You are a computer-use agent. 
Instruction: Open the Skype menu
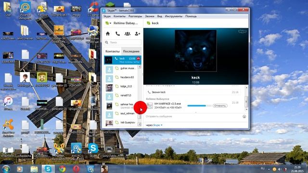pyautogui.click(x=107, y=16)
